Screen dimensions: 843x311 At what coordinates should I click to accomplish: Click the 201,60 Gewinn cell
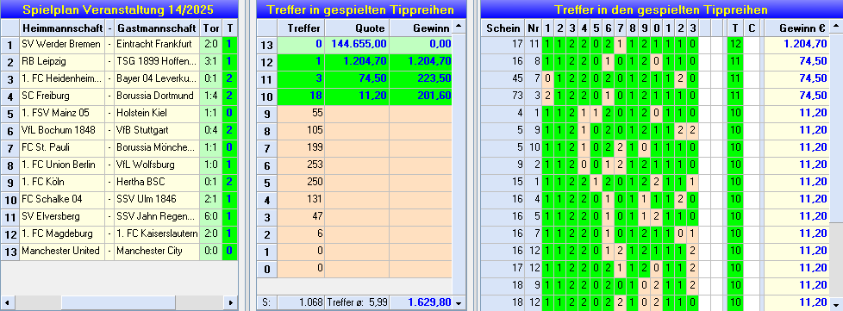[x=421, y=96]
